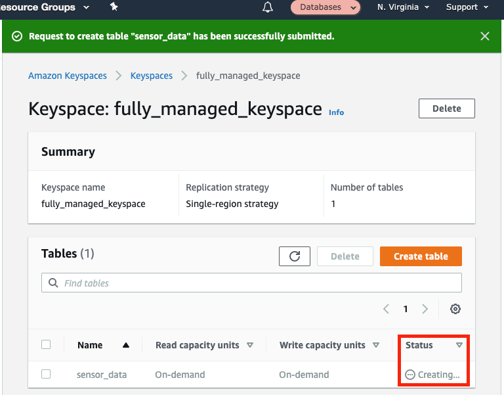Delete the keyspace using Delete button

click(446, 108)
